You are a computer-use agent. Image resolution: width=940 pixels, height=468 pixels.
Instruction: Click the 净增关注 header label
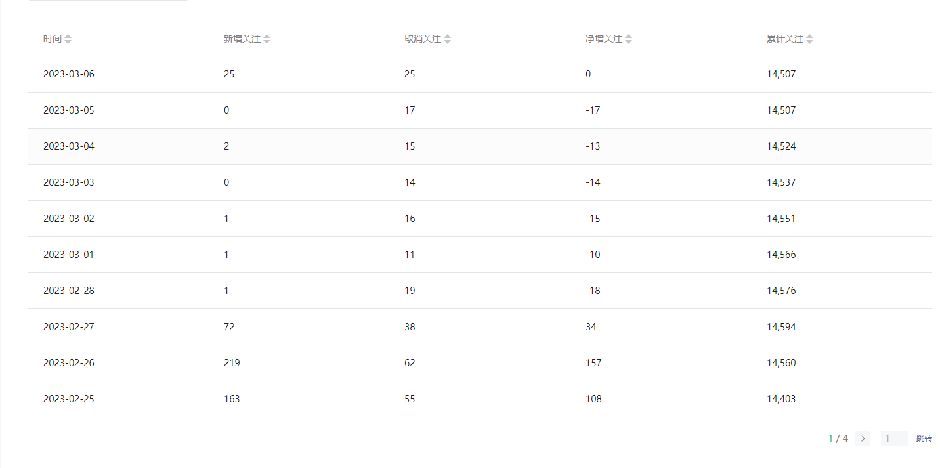[604, 39]
